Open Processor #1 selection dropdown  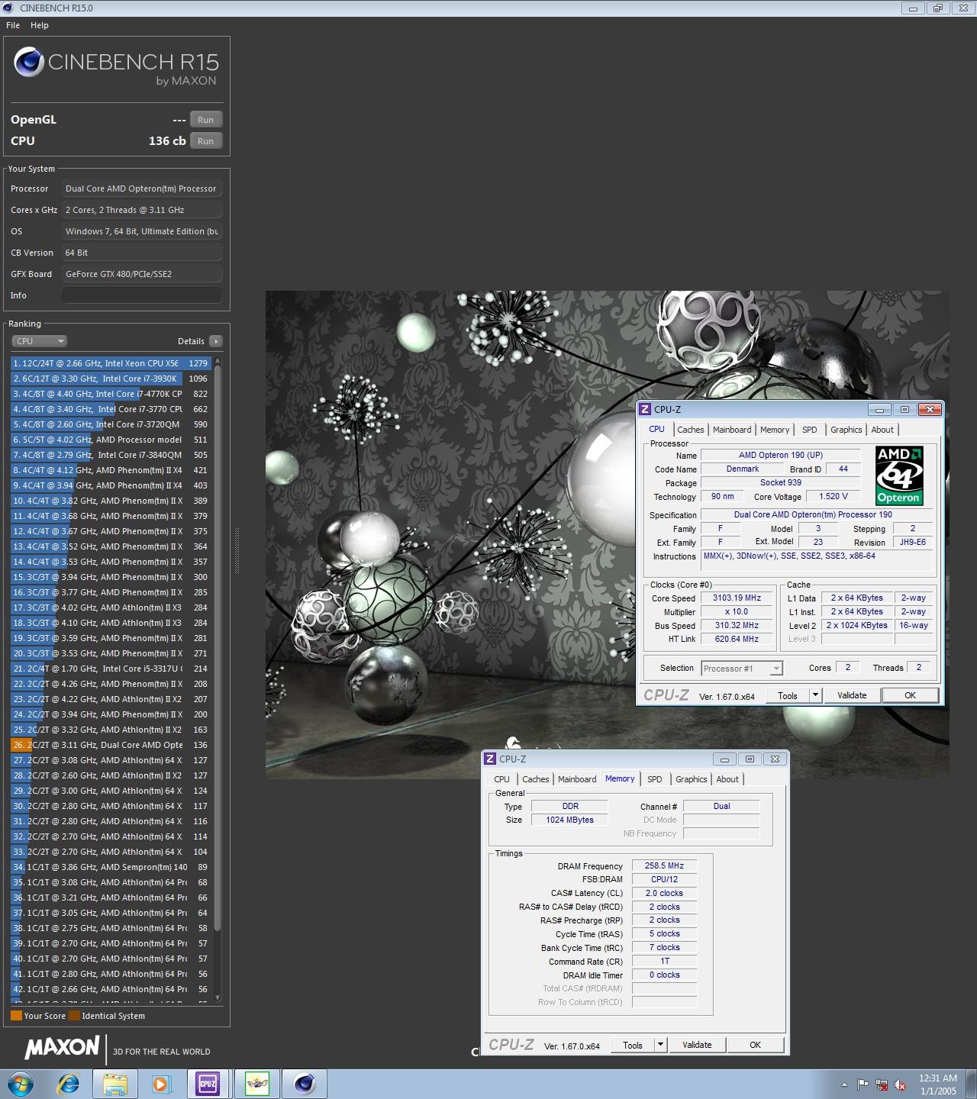742,669
